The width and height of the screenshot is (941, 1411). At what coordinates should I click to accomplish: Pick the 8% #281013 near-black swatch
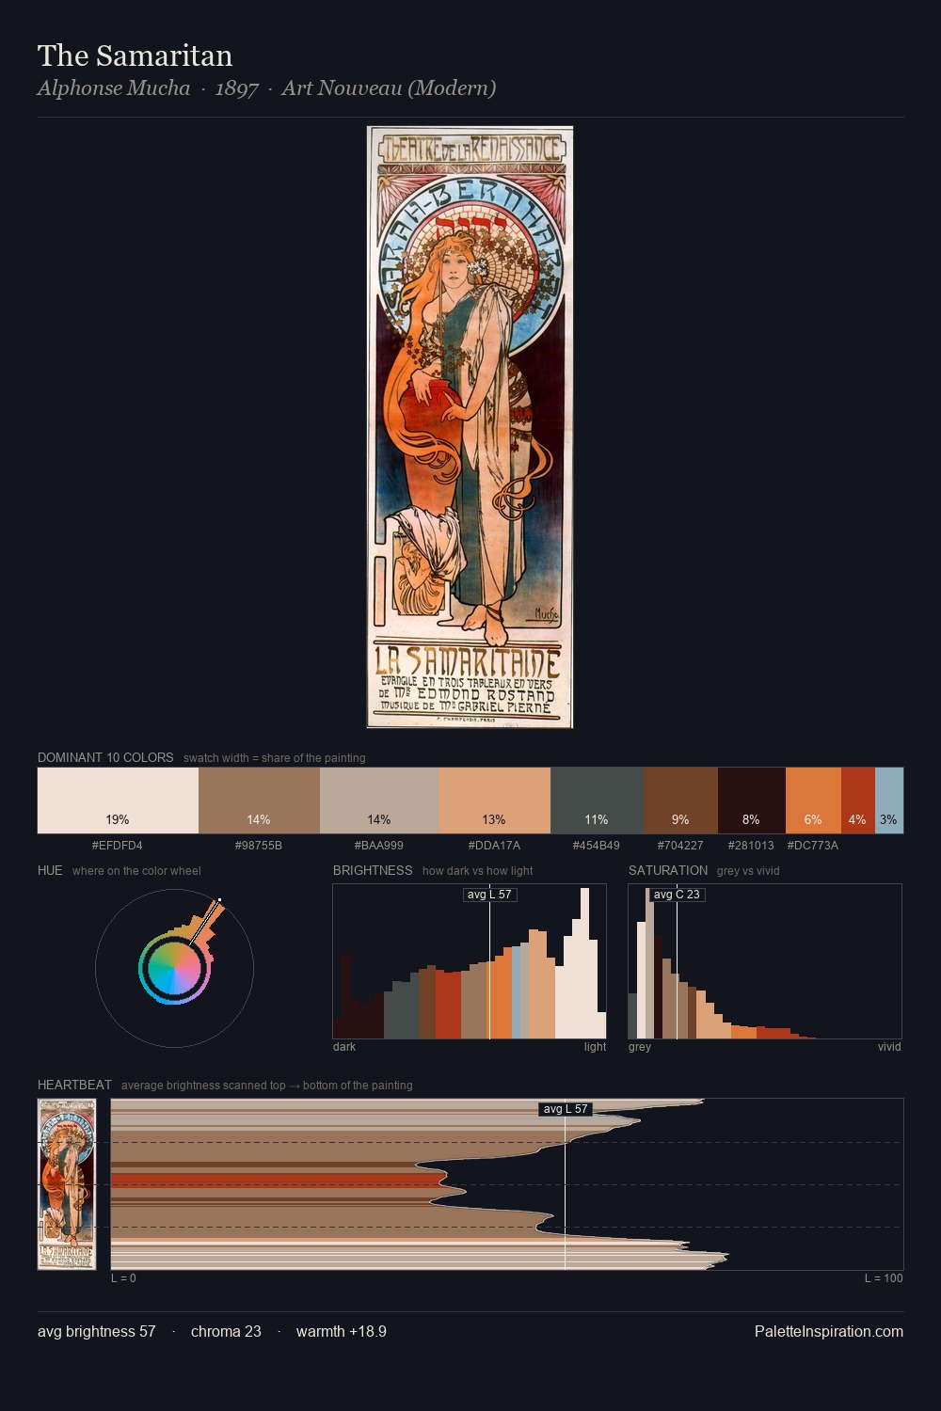[x=752, y=801]
